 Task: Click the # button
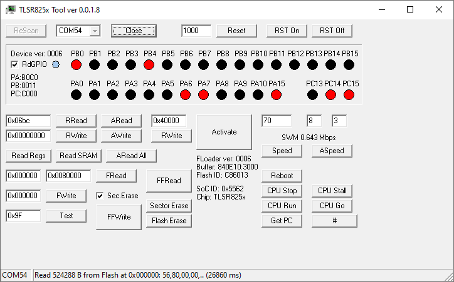tap(334, 221)
